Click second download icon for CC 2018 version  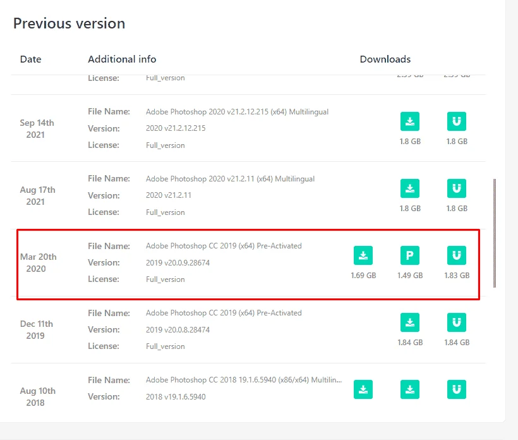(409, 389)
